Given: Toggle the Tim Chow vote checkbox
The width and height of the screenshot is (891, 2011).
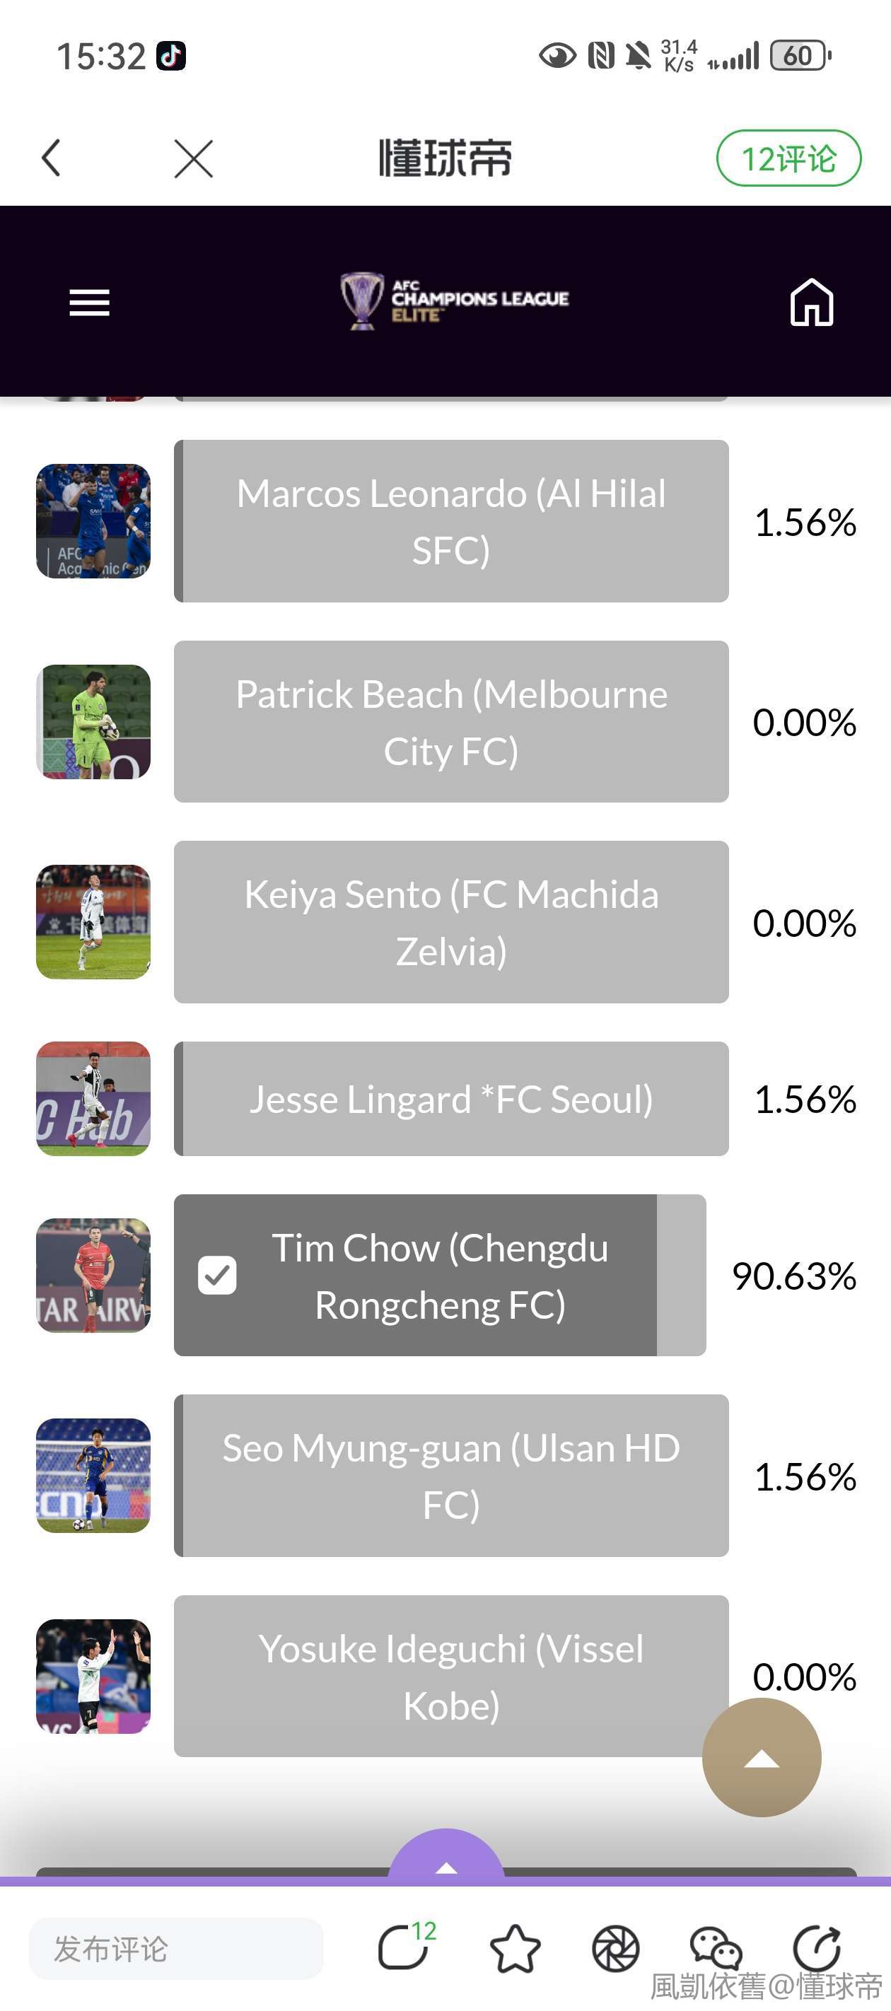Looking at the screenshot, I should 217,1275.
